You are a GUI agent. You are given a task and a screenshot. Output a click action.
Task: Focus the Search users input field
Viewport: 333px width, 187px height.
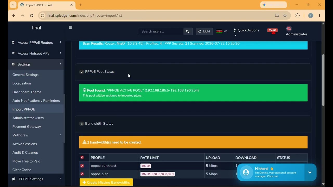(x=161, y=31)
